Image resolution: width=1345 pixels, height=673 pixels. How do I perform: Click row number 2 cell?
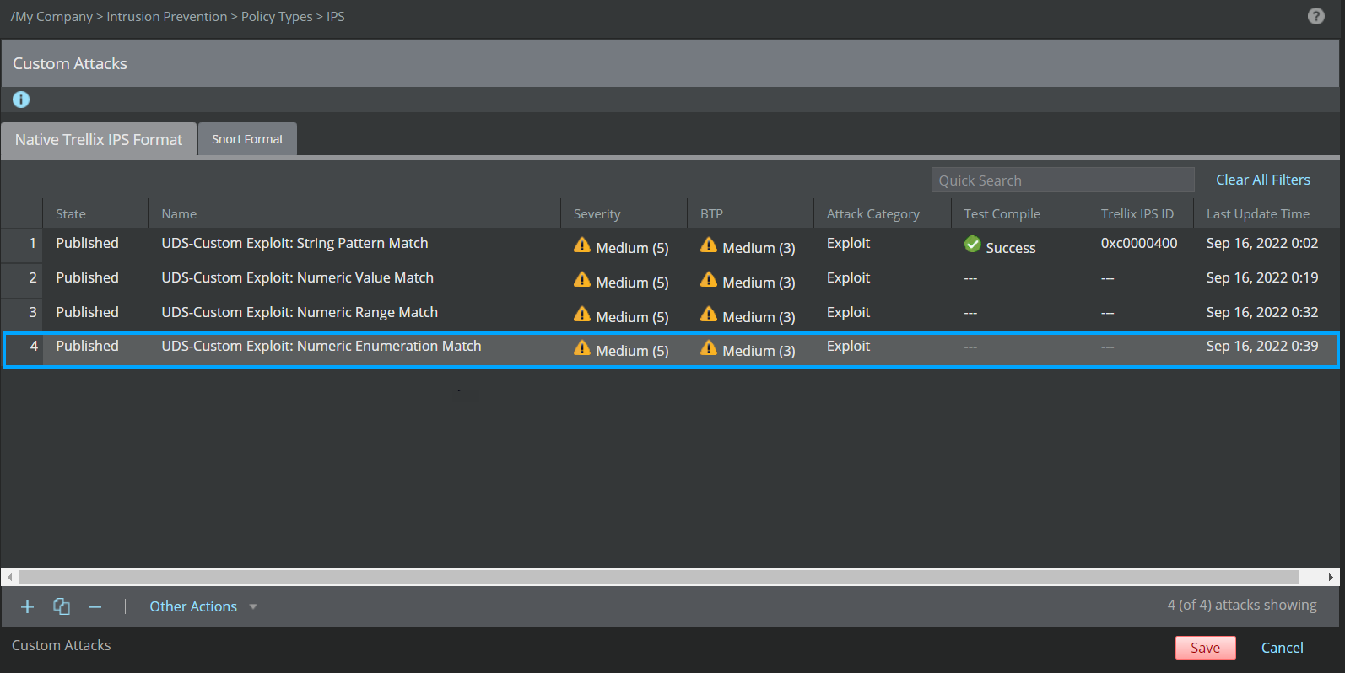pos(22,280)
